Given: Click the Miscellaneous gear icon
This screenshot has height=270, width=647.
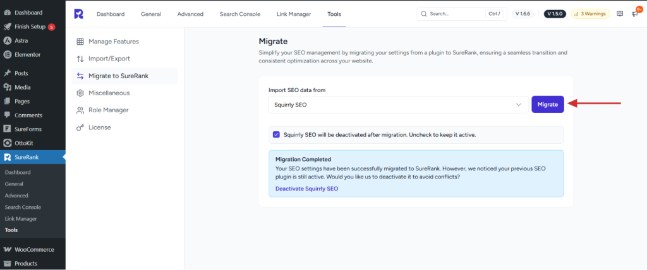Looking at the screenshot, I should click(x=80, y=93).
